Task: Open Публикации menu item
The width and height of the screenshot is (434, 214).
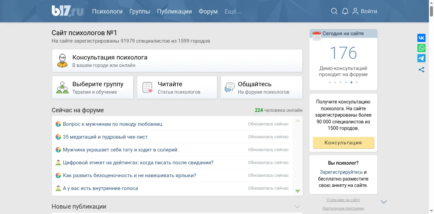Action: click(174, 11)
